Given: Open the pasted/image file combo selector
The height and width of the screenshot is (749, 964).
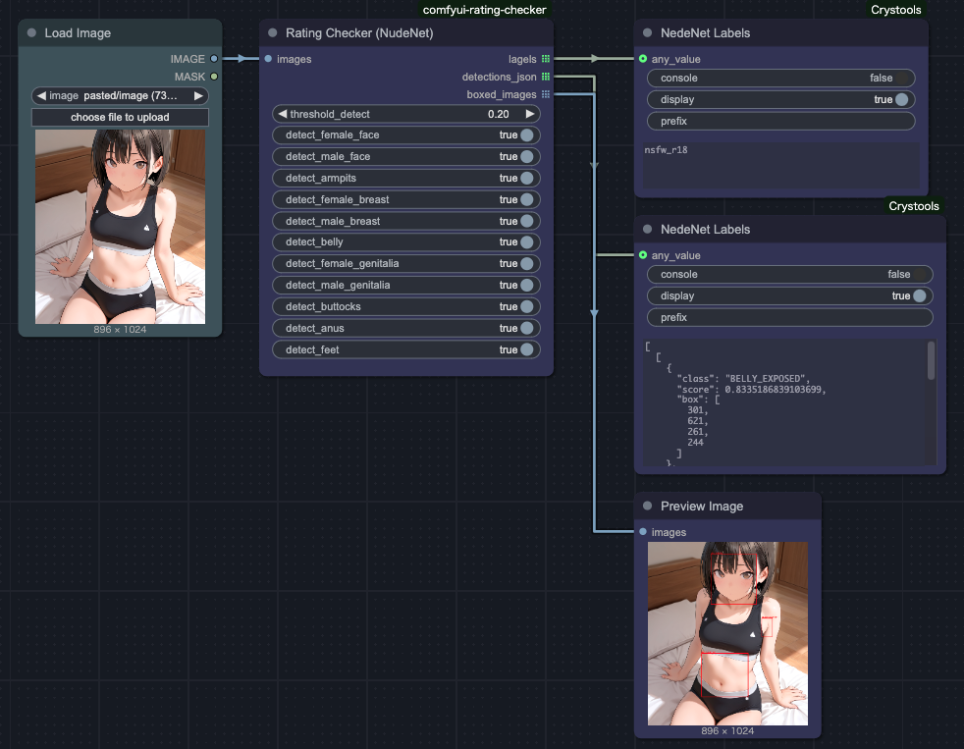Looking at the screenshot, I should pos(120,96).
